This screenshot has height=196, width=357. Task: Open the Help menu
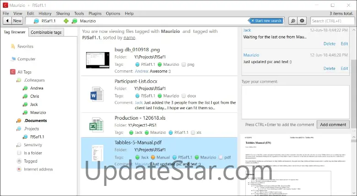point(129,13)
